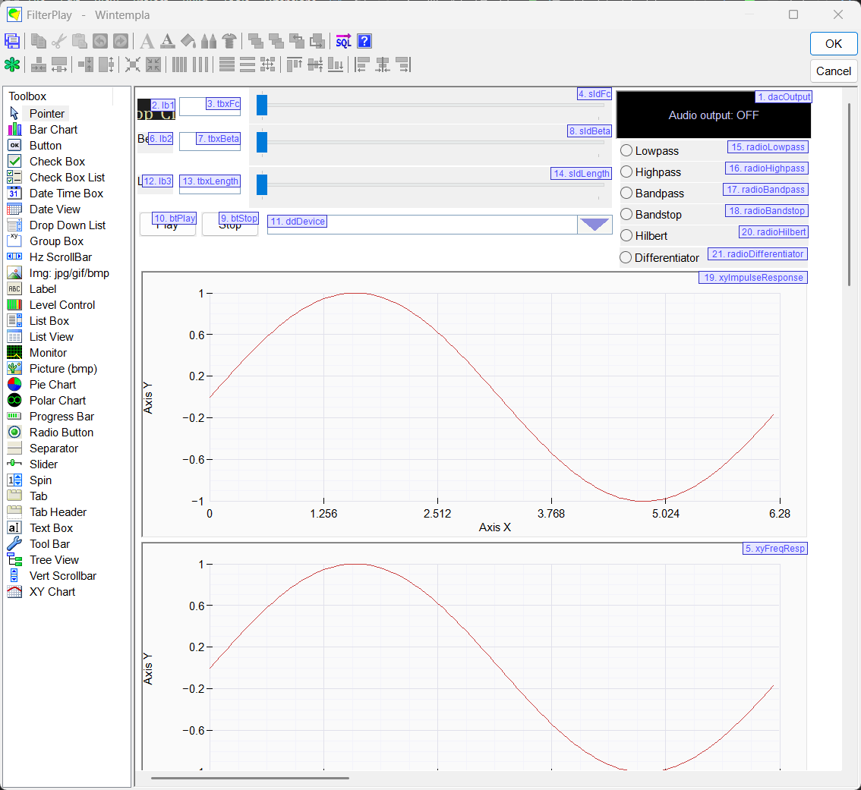Click the four vertical bars spacing icon
Image resolution: width=861 pixels, height=790 pixels.
(x=179, y=65)
